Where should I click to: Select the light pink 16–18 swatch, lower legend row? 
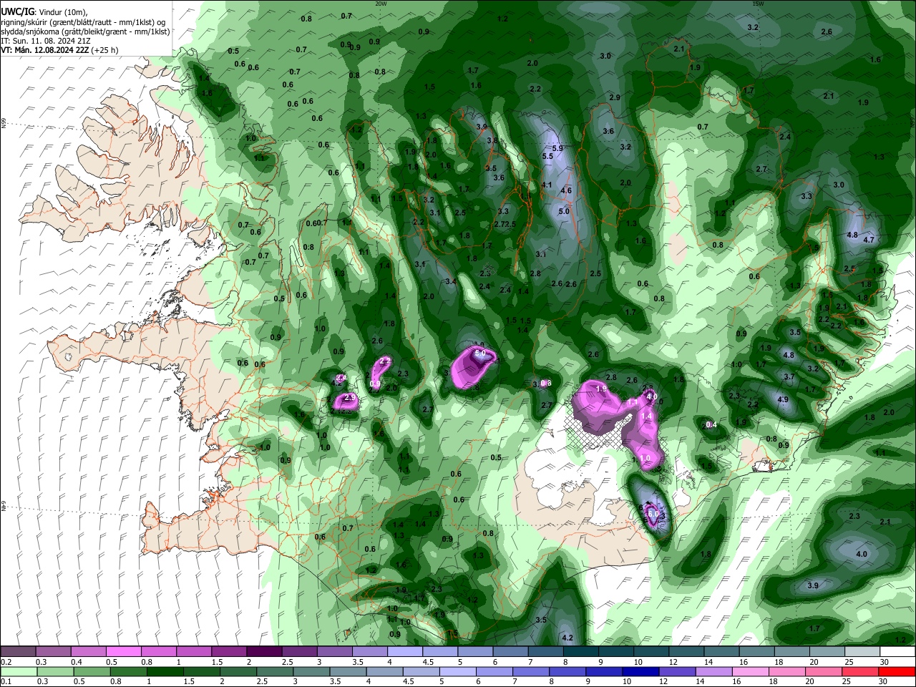(x=750, y=671)
